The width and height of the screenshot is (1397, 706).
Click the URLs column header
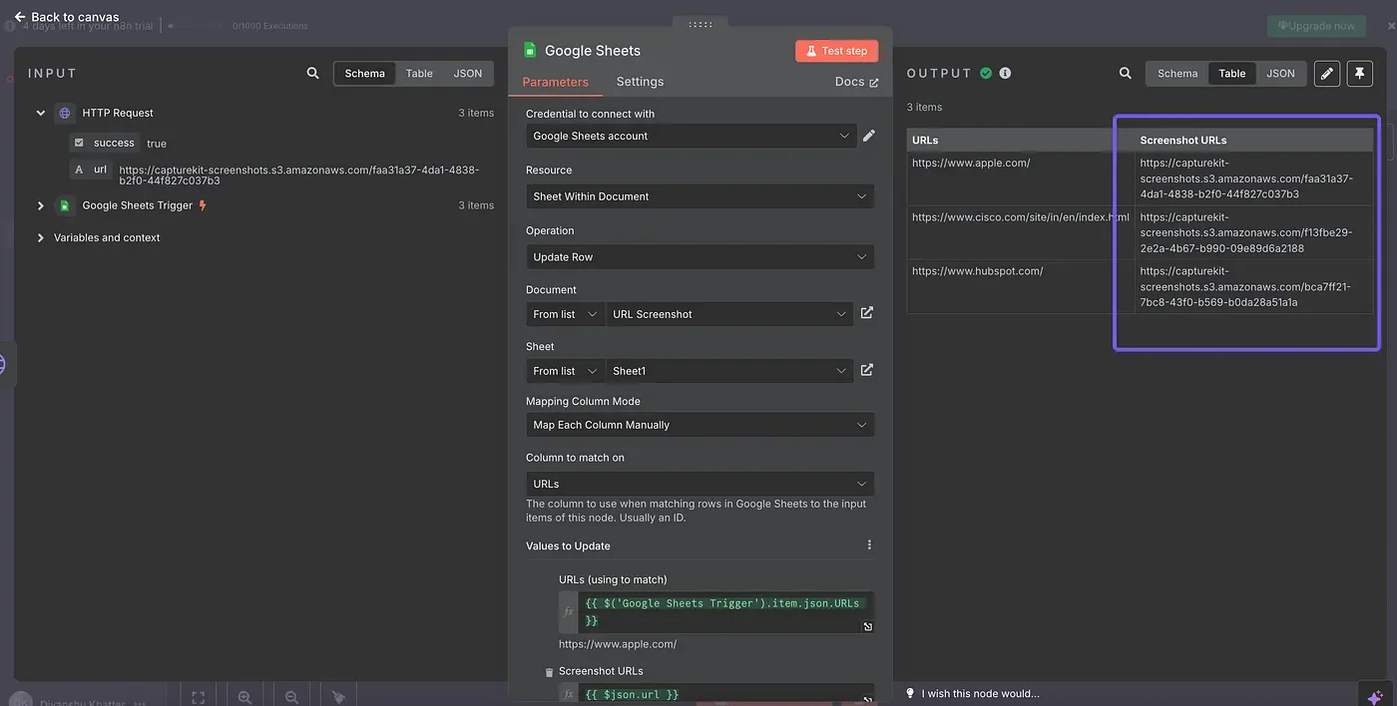click(x=1021, y=140)
